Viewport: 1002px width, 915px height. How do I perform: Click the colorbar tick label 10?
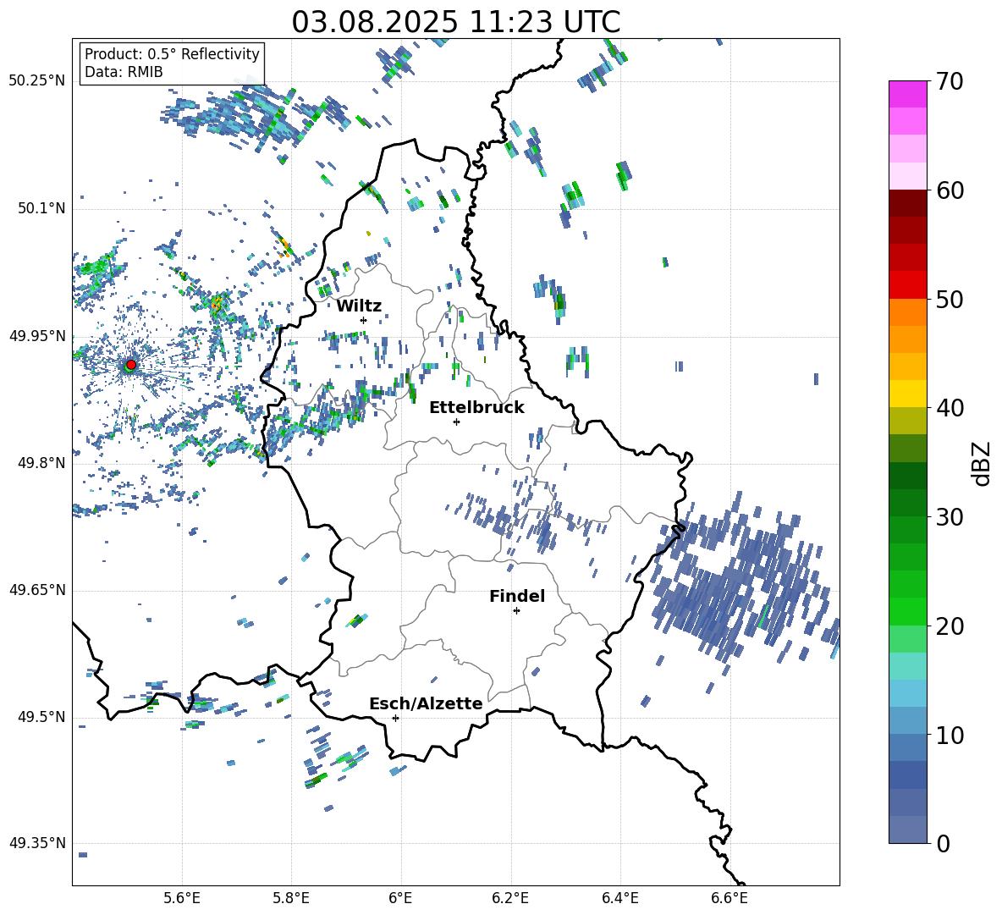coord(950,735)
